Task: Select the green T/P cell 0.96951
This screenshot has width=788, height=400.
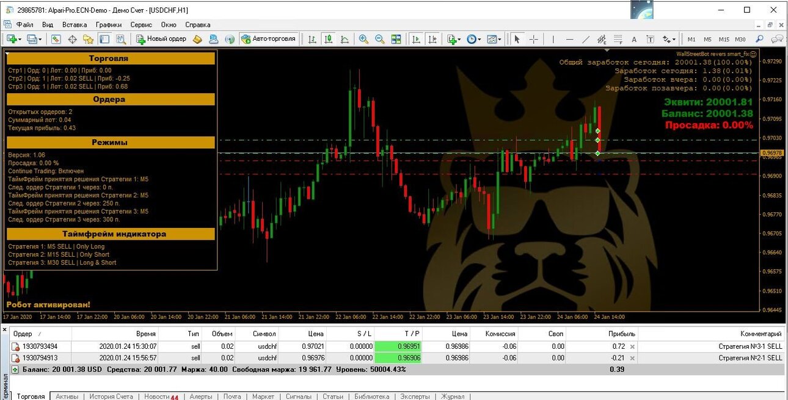Action: (398, 346)
